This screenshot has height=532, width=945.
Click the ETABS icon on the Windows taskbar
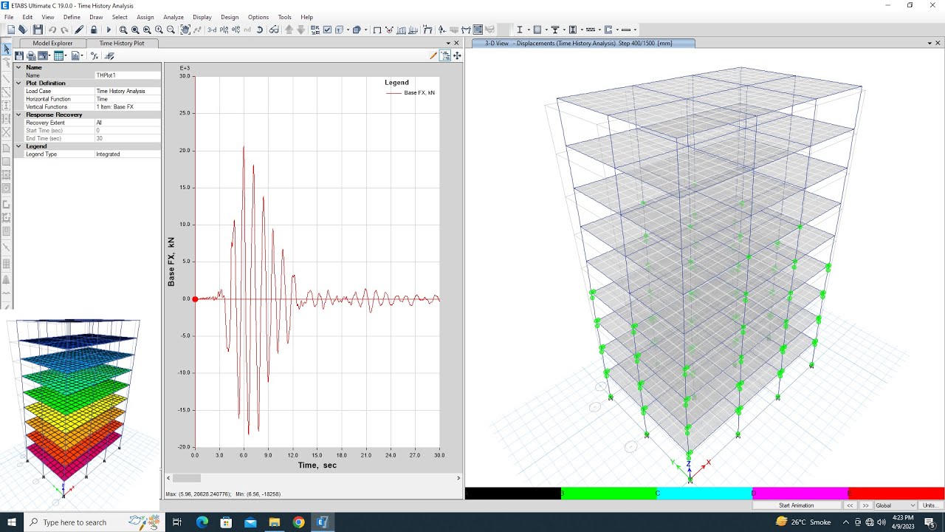pyautogui.click(x=322, y=522)
